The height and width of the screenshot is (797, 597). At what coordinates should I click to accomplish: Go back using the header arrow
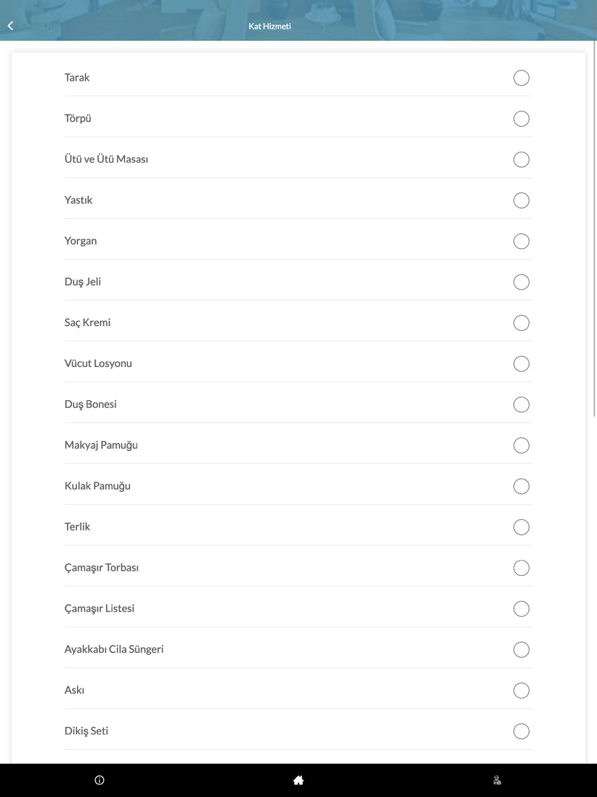point(10,26)
